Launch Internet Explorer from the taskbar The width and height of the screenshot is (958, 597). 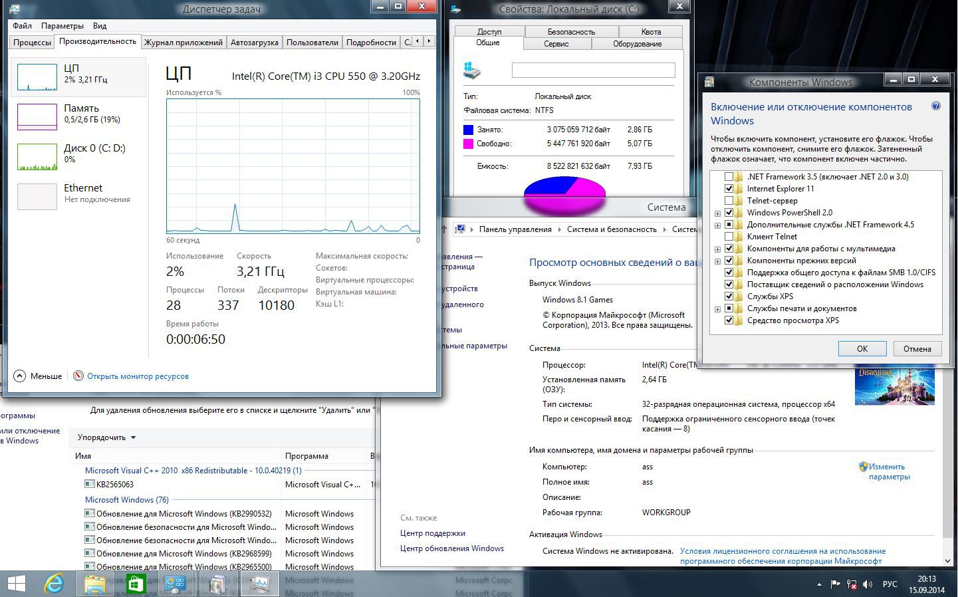click(x=54, y=584)
